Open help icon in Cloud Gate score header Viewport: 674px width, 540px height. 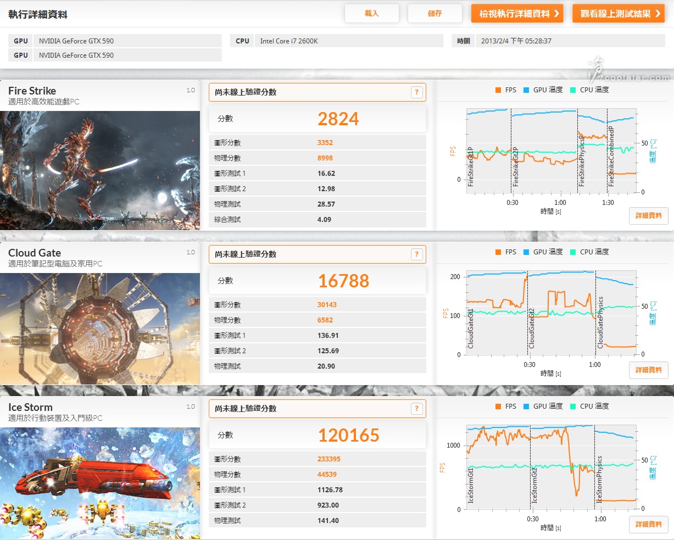[417, 254]
